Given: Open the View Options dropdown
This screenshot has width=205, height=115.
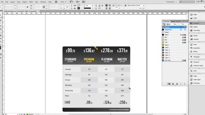Looking at the screenshot, I should pos(71,2).
